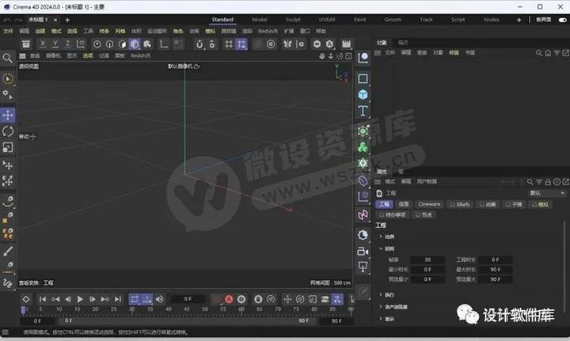
Task: Click the workplane grid icon in toolbar
Action: pos(229,44)
